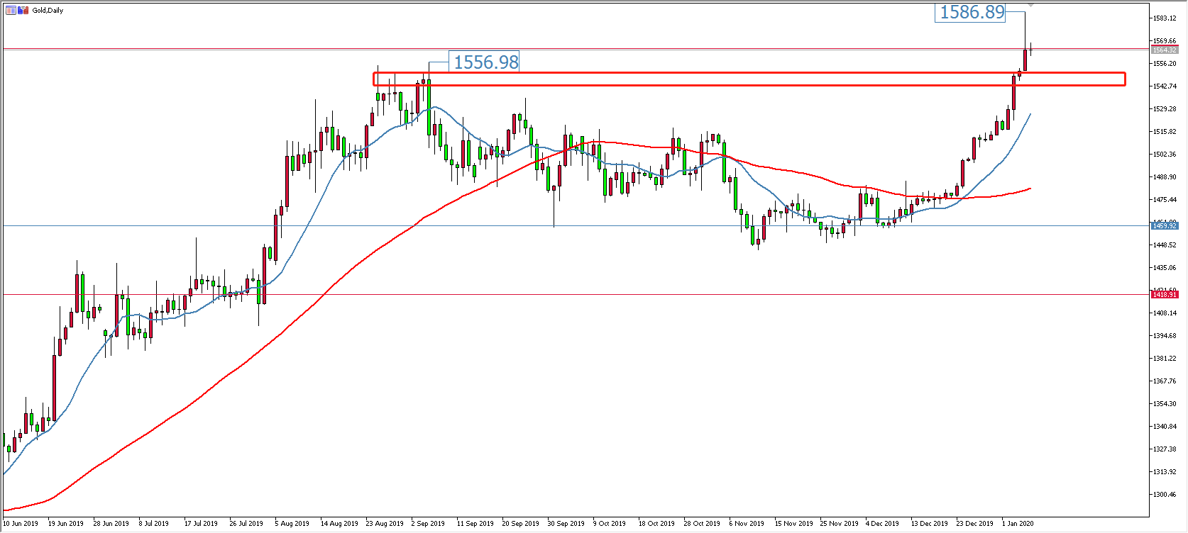The height and width of the screenshot is (533, 1188).
Task: Click the 1502.36 price scale label
Action: coord(1165,155)
